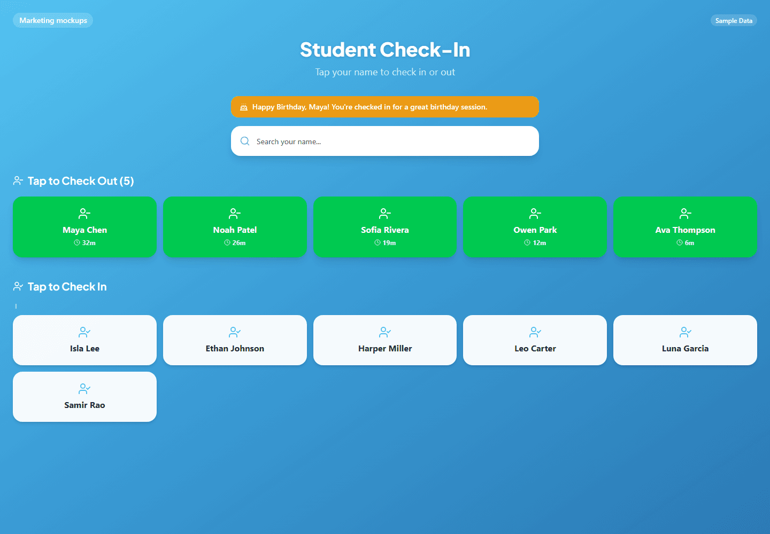Click the Sofia Rivera name text

(x=385, y=230)
